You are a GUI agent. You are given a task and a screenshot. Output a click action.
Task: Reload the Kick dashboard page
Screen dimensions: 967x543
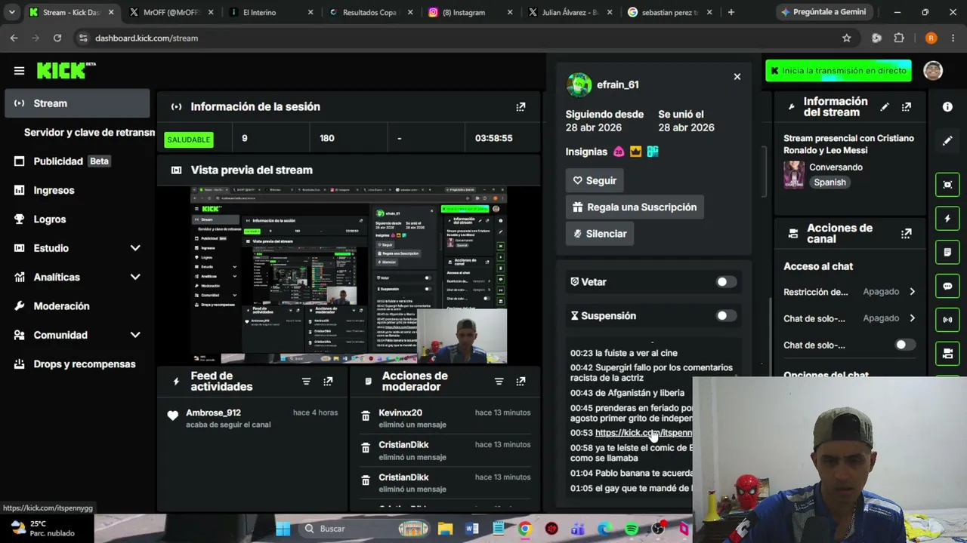pyautogui.click(x=57, y=38)
